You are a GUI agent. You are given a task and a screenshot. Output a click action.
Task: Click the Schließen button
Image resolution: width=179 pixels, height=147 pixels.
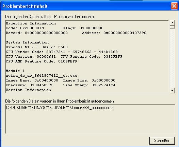[162, 141]
